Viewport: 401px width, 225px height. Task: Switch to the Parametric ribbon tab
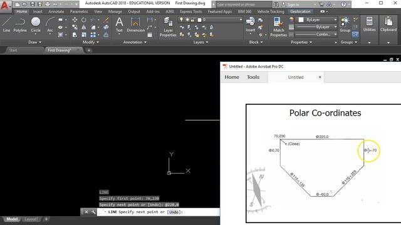79,11
